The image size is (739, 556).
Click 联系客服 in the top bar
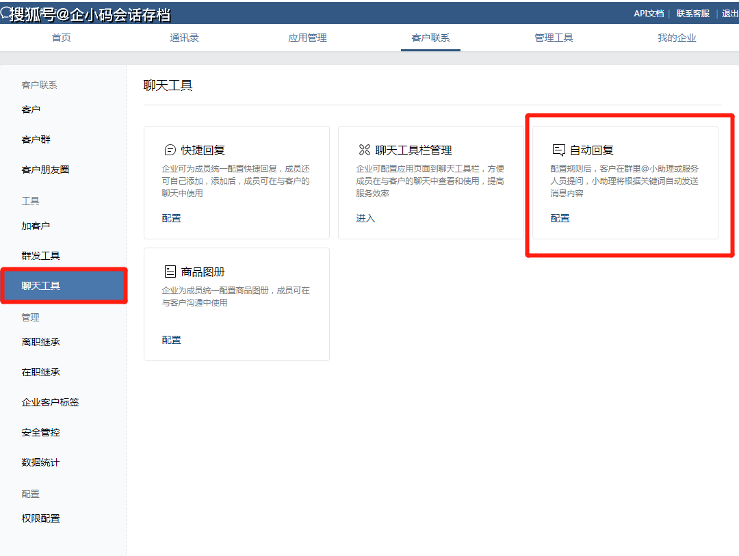(x=692, y=12)
